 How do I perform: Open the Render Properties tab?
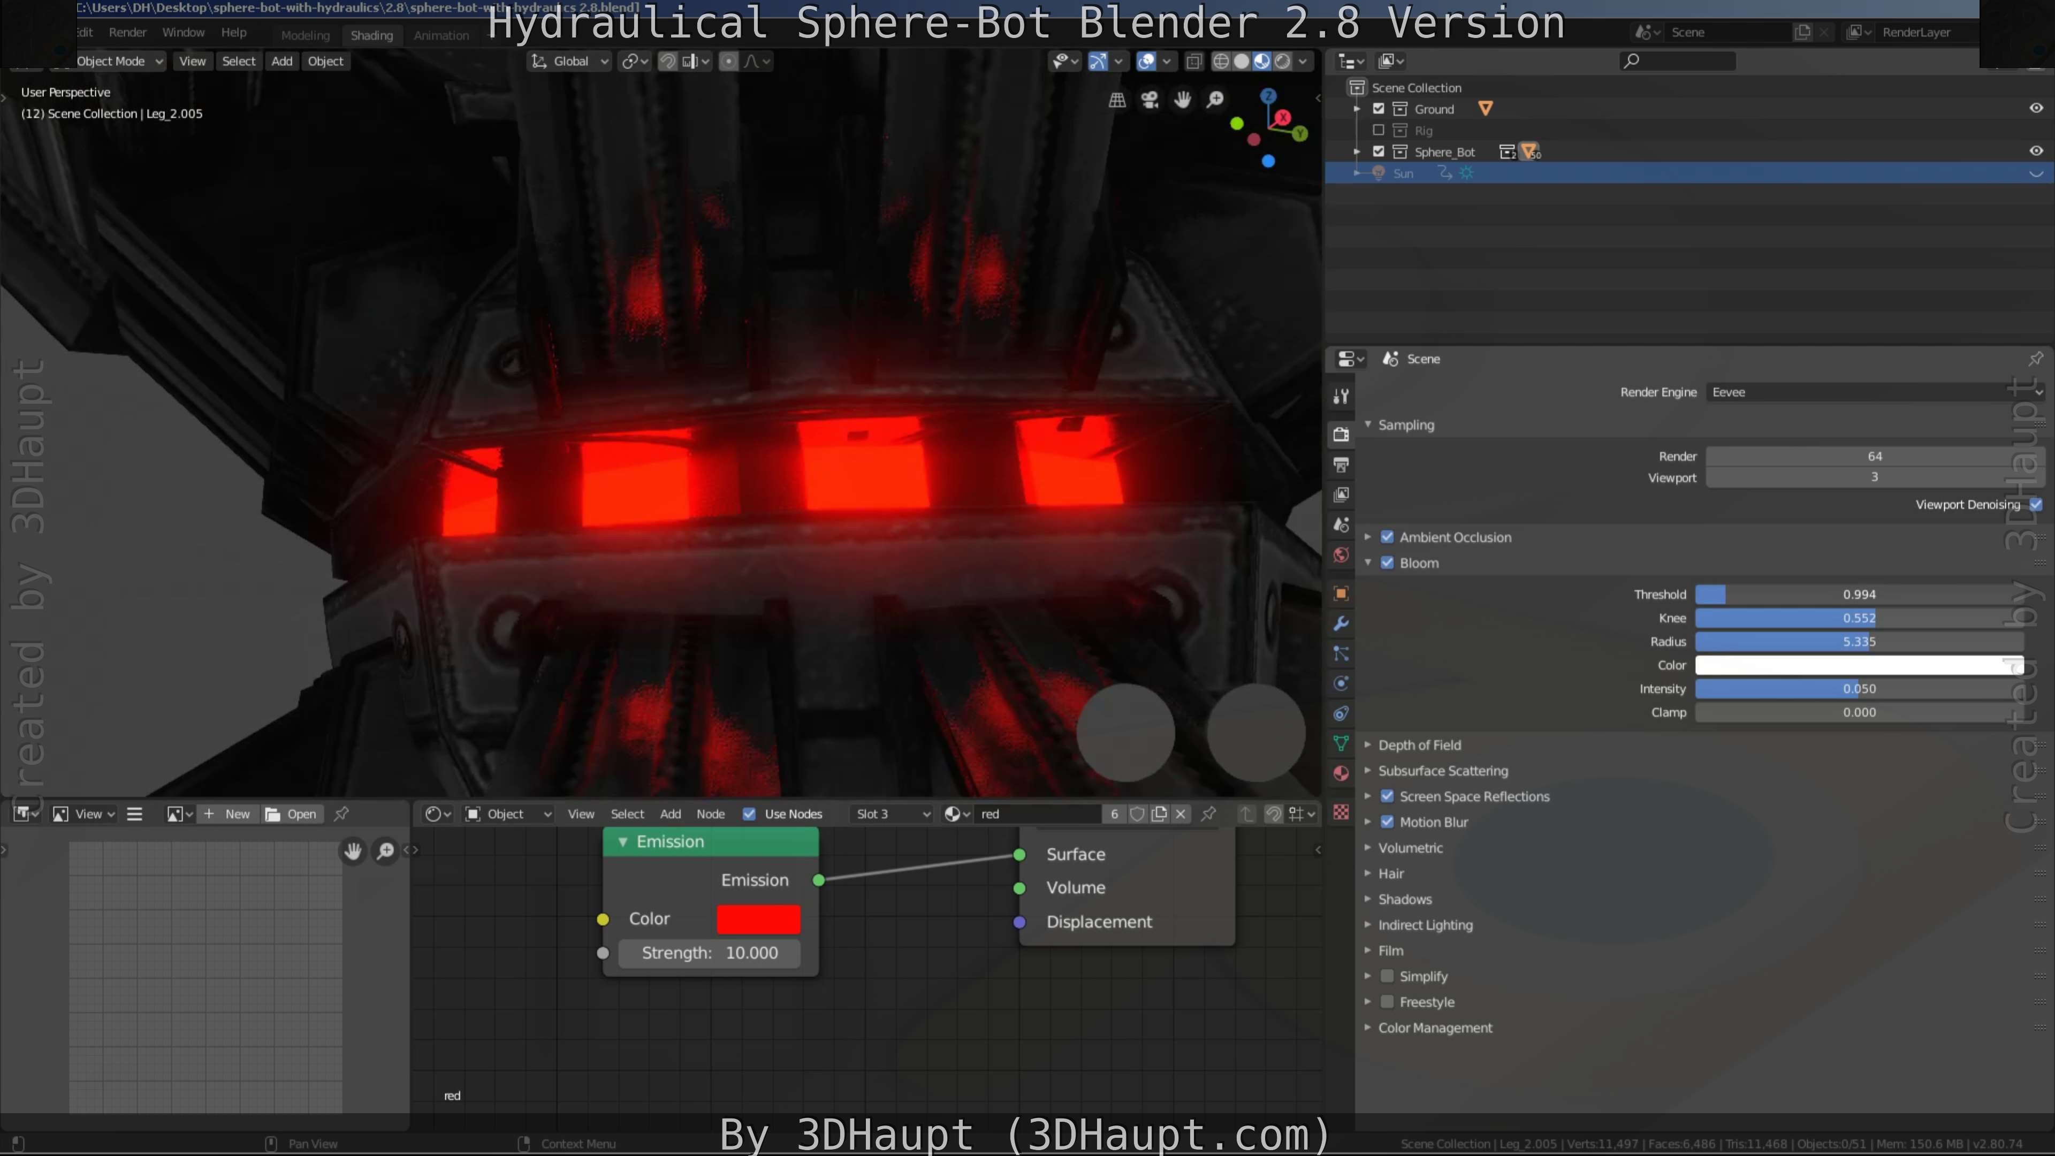click(x=1340, y=433)
